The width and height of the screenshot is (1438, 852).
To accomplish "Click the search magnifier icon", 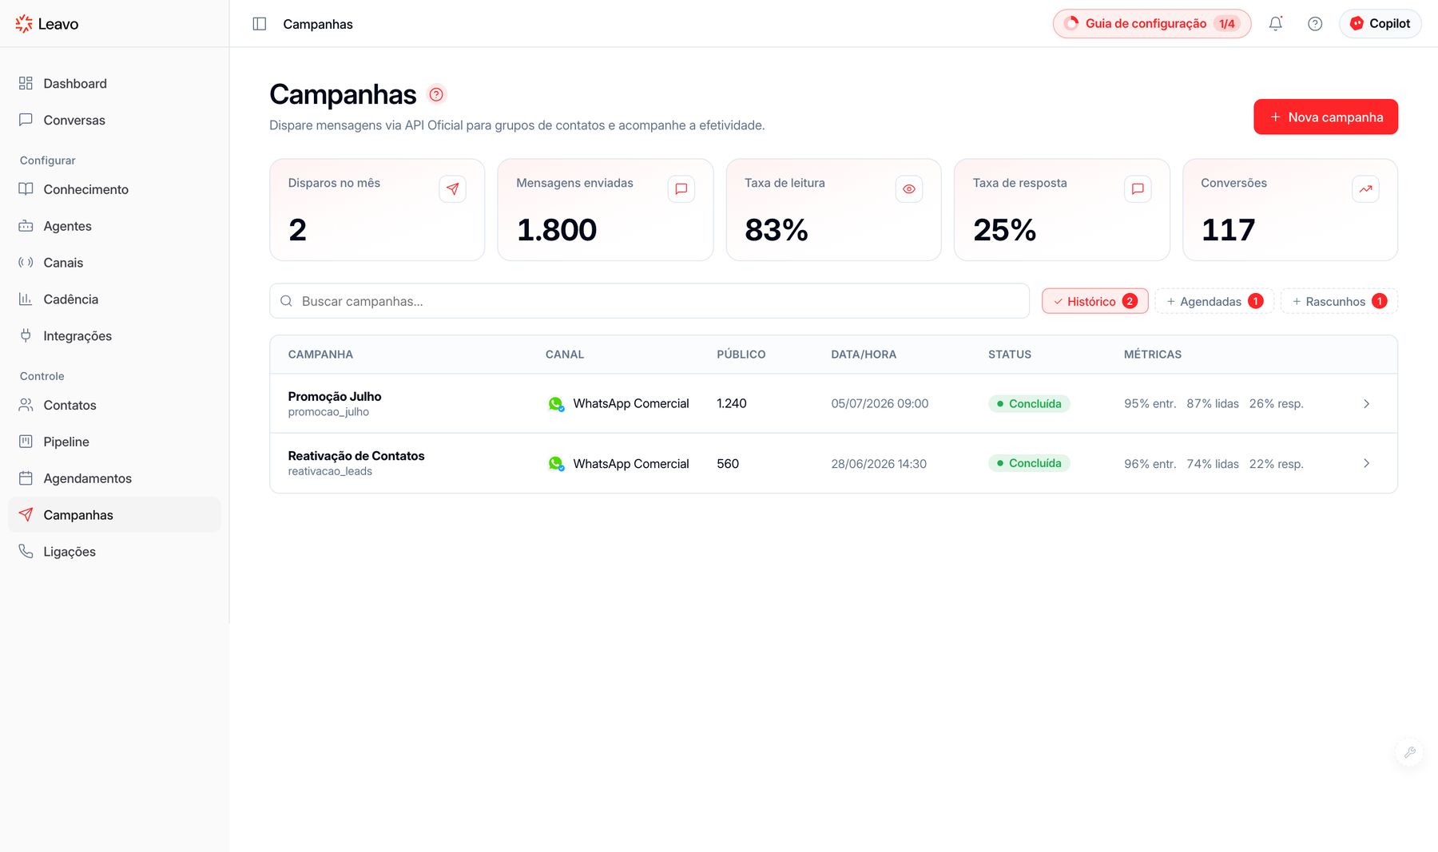I will (x=286, y=301).
